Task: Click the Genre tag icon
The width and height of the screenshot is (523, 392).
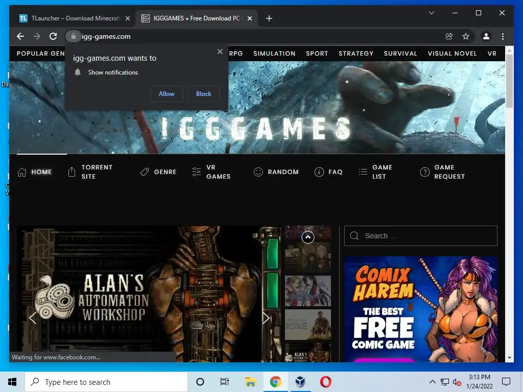Action: pyautogui.click(x=145, y=172)
